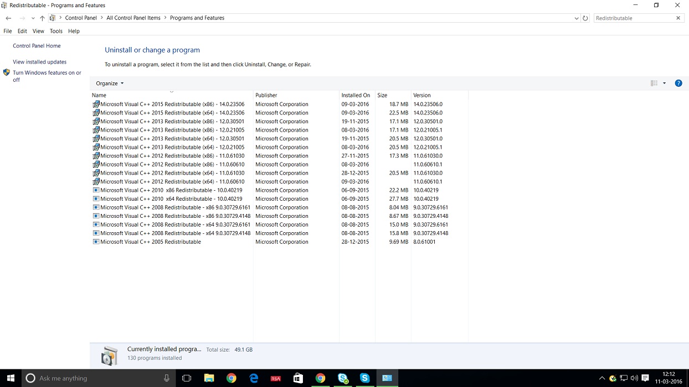Click Control Panel in the breadcrumb path
This screenshot has width=689, height=387.
[81, 18]
